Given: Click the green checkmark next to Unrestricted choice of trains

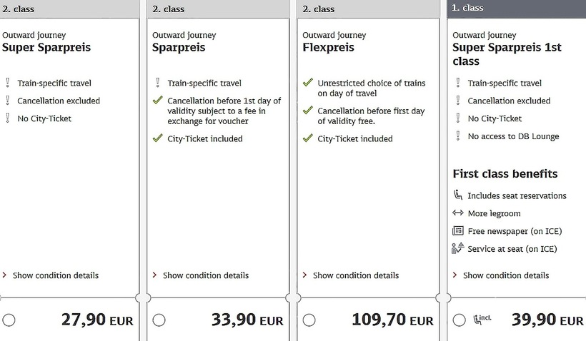Looking at the screenshot, I should click(308, 83).
